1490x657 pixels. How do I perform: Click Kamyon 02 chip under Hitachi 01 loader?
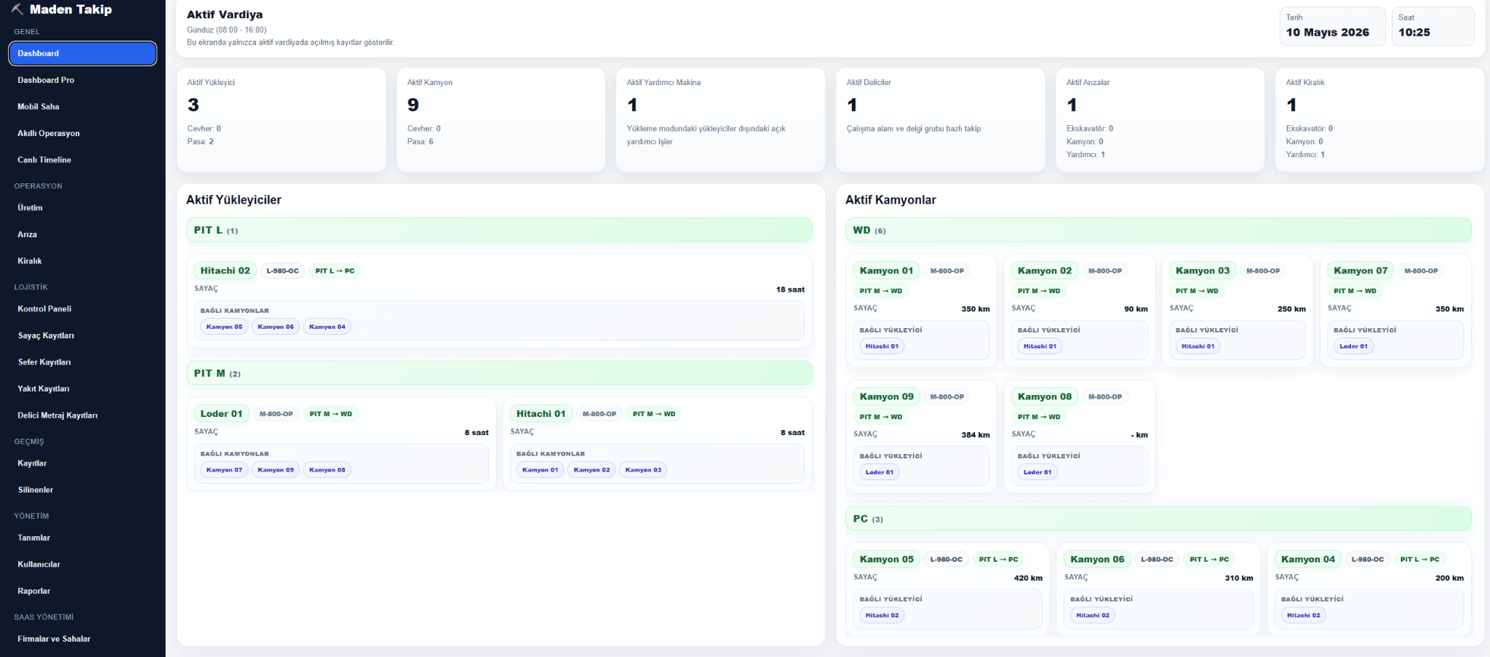591,470
